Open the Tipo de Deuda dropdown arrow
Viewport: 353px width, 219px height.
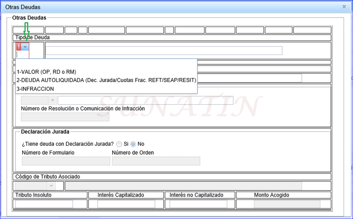pyautogui.click(x=24, y=47)
